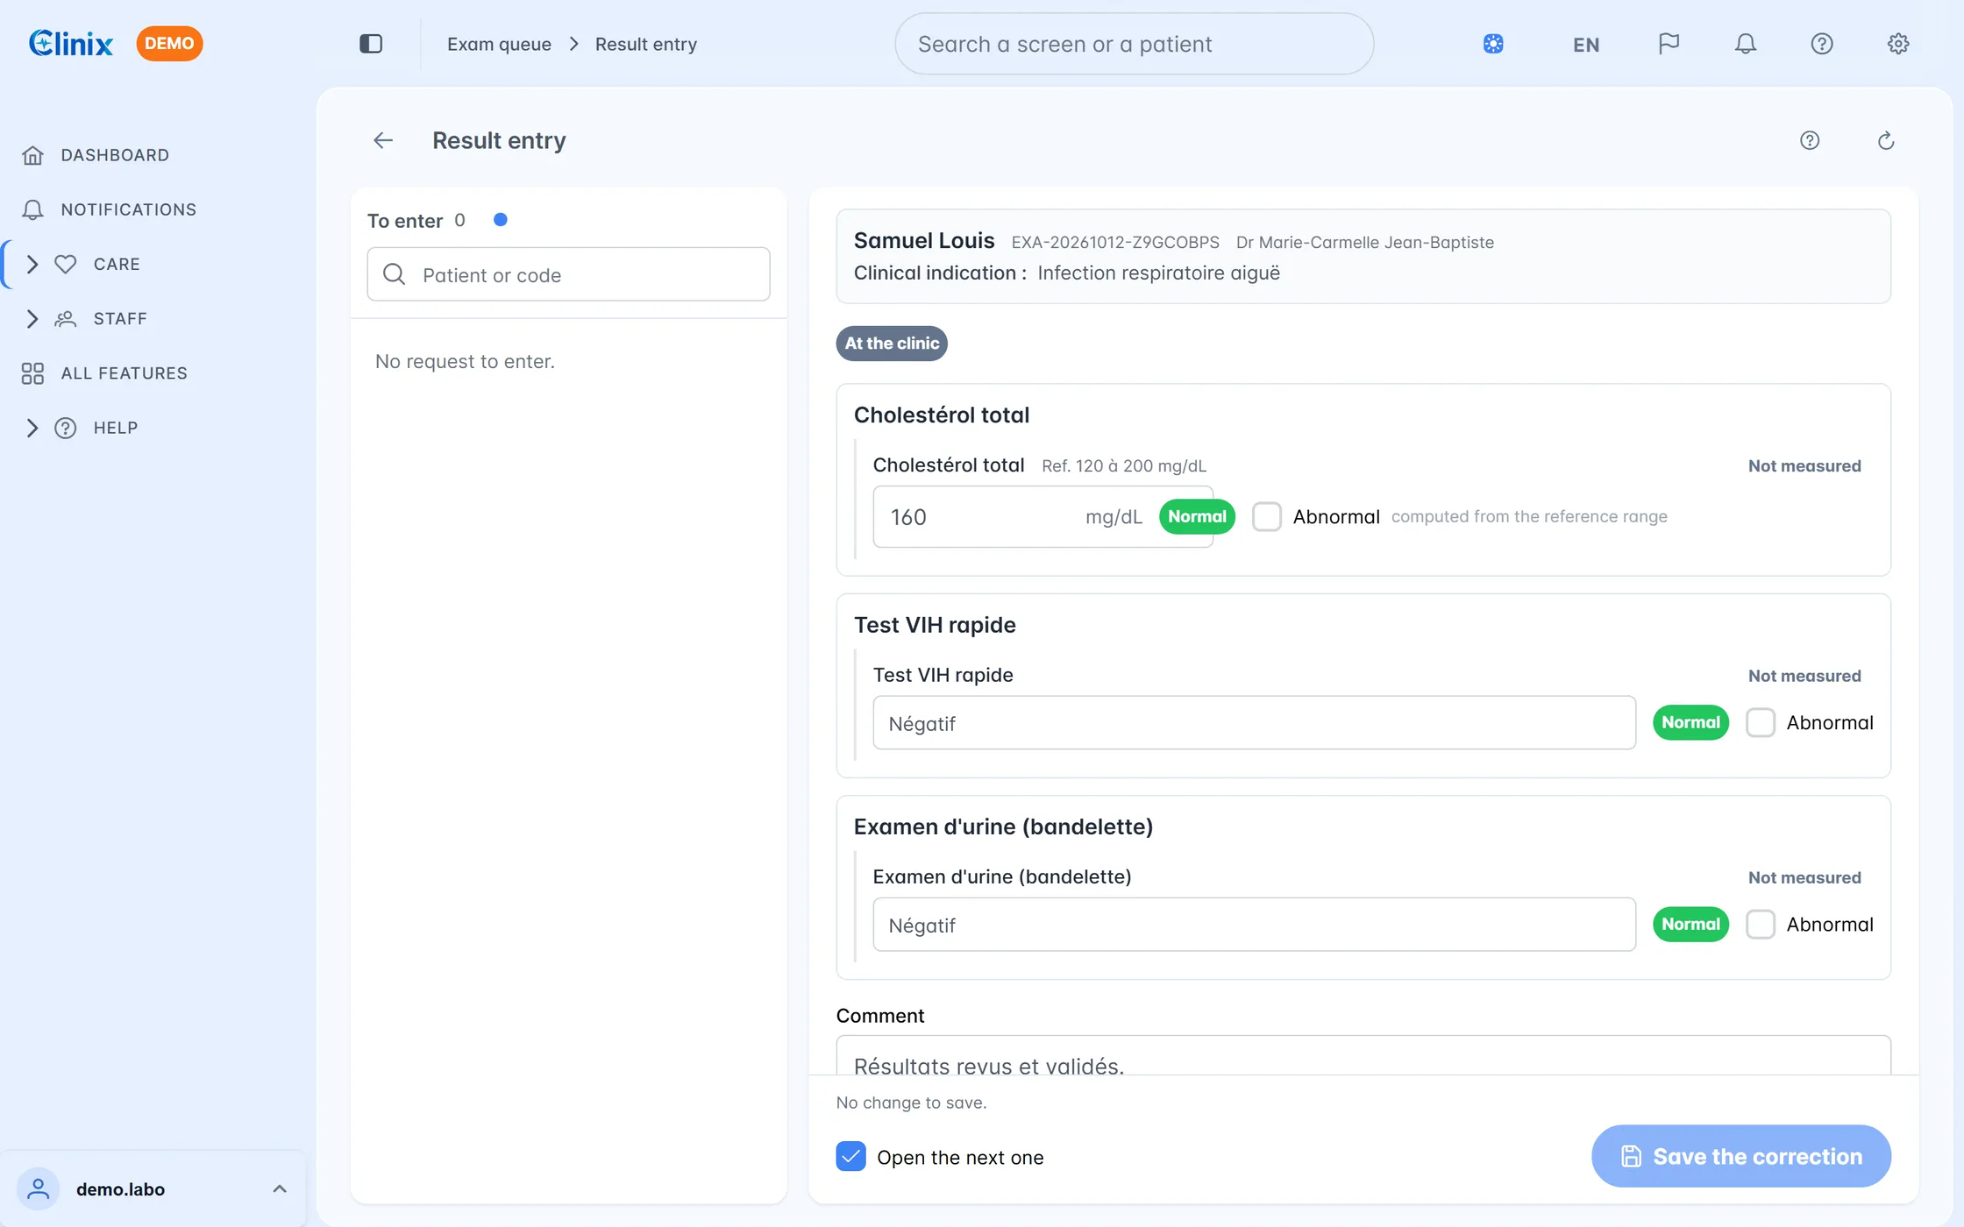Click the Staff people icon
The width and height of the screenshot is (1964, 1227).
66,319
